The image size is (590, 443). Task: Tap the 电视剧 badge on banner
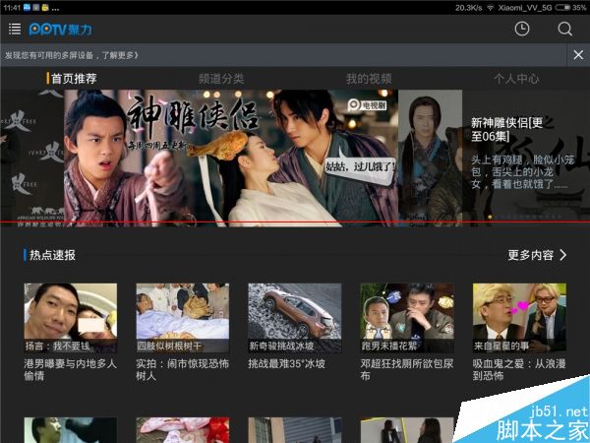(x=367, y=104)
